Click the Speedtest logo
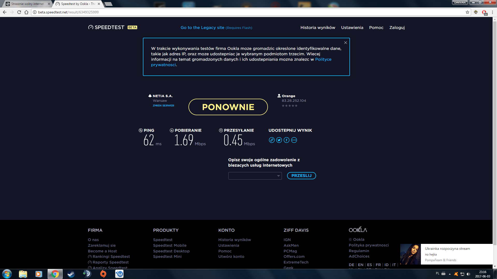497x279 pixels. (x=106, y=27)
